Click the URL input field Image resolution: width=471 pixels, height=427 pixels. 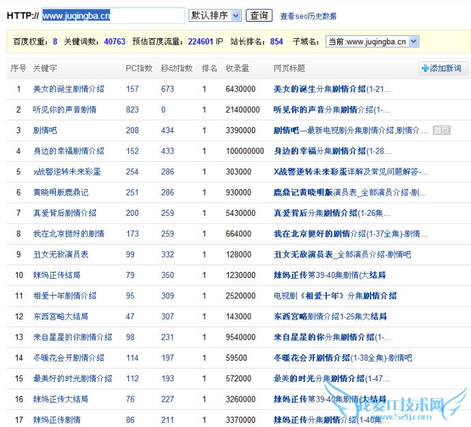coord(113,15)
